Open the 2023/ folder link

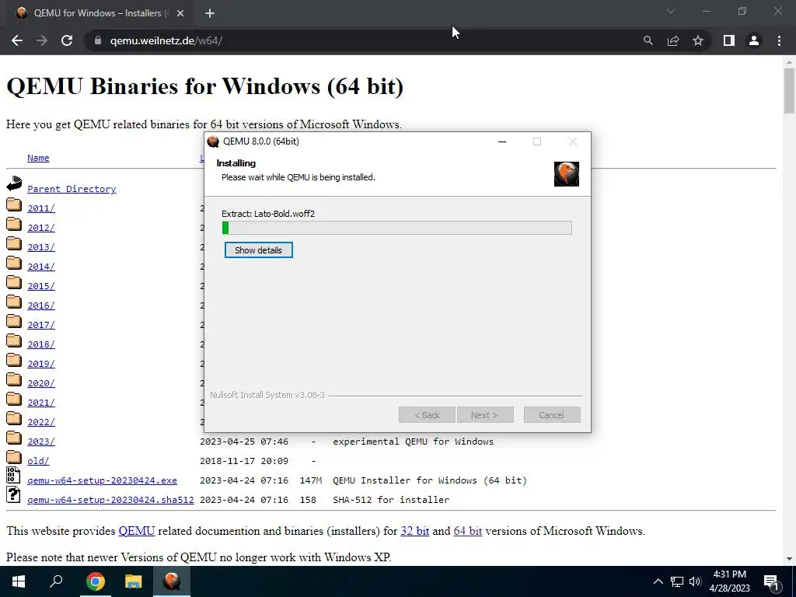(41, 442)
